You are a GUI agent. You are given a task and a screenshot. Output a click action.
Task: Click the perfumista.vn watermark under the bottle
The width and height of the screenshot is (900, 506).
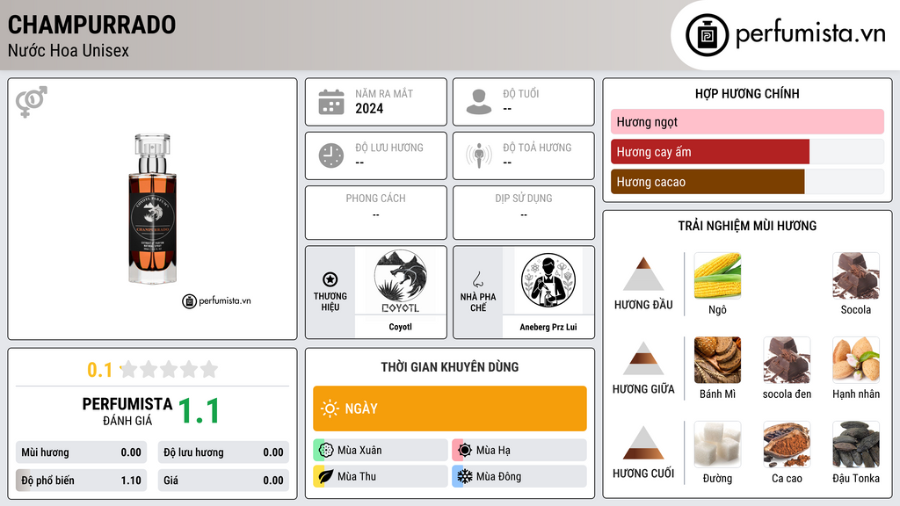click(x=216, y=300)
